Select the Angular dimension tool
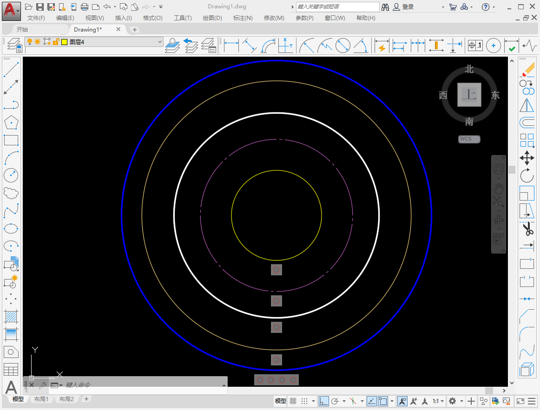 point(361,46)
